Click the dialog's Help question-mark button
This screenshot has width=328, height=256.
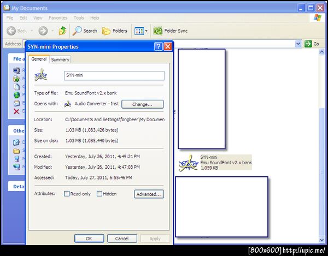[159, 46]
